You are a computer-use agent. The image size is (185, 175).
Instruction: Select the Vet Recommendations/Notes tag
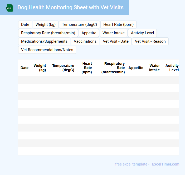coord(47,50)
